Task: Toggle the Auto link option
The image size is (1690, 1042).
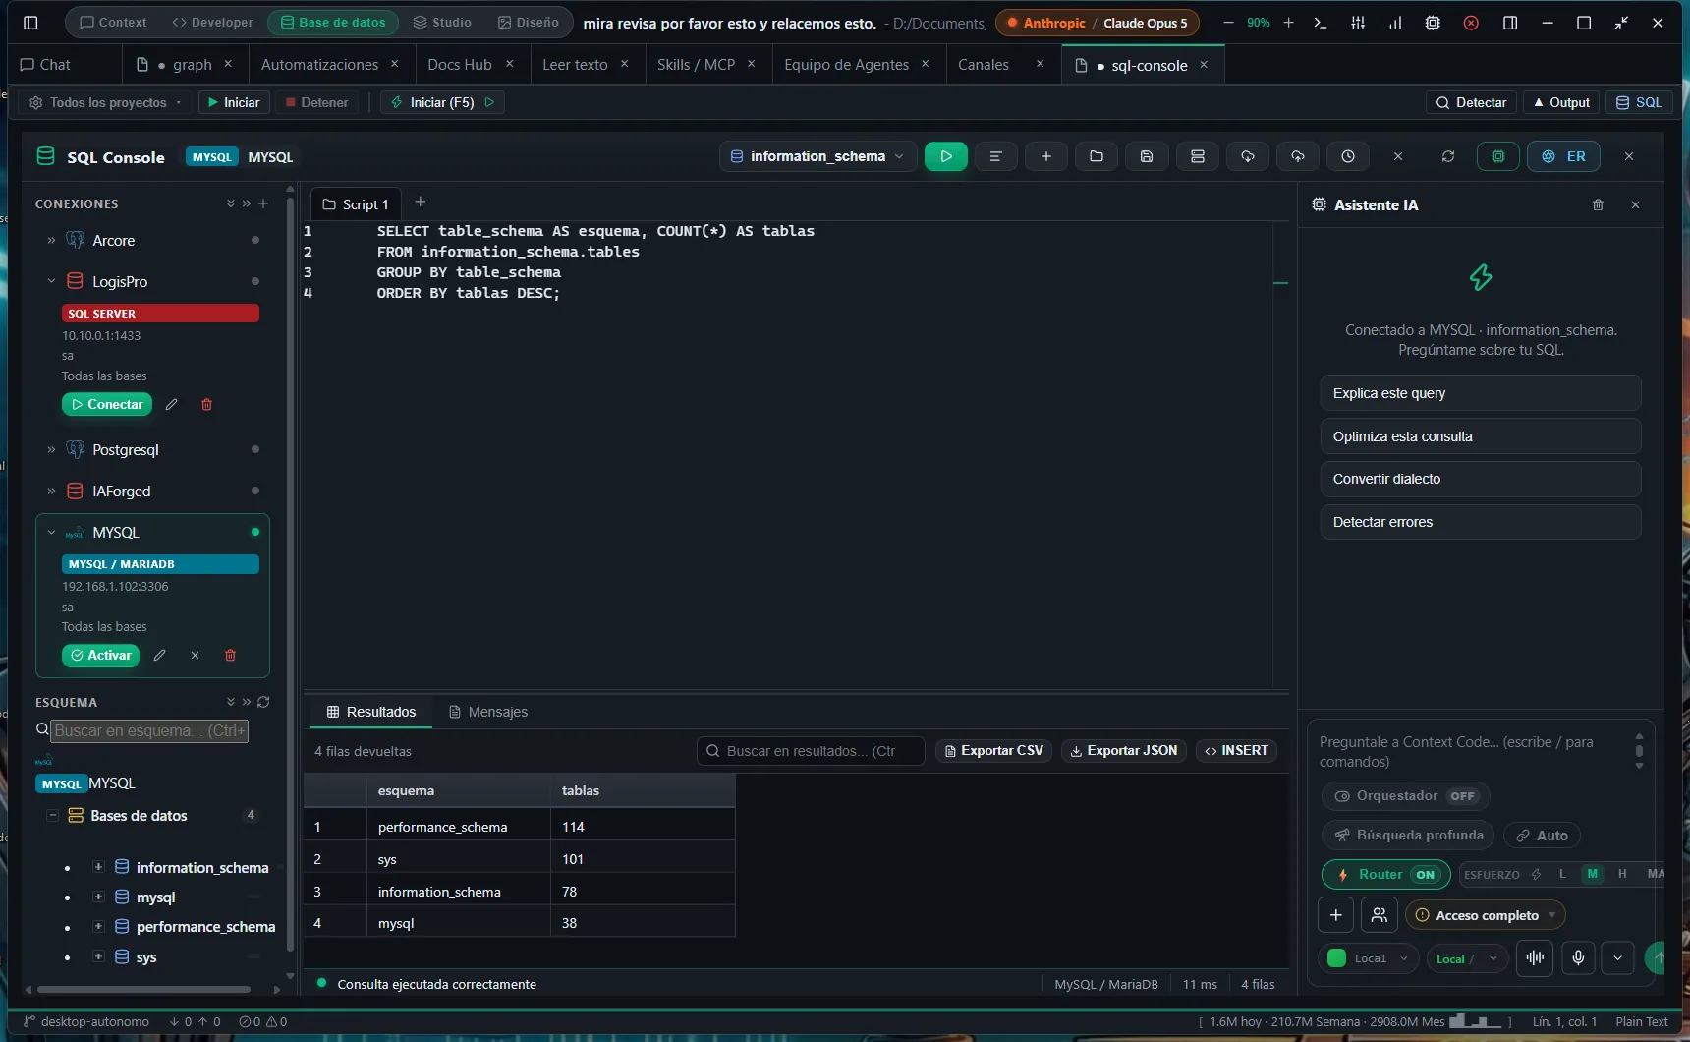Action: 1542,835
